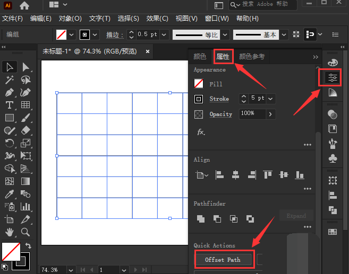349x274 pixels.
Task: Select the Selection (black arrow) tool
Action: 10,67
